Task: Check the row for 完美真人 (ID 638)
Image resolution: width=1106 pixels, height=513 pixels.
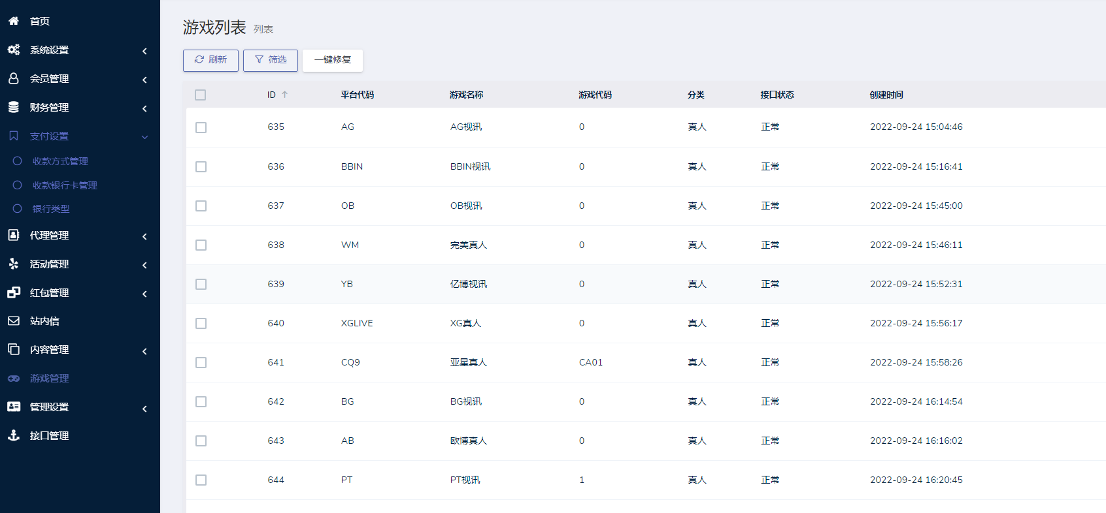Action: pyautogui.click(x=201, y=245)
